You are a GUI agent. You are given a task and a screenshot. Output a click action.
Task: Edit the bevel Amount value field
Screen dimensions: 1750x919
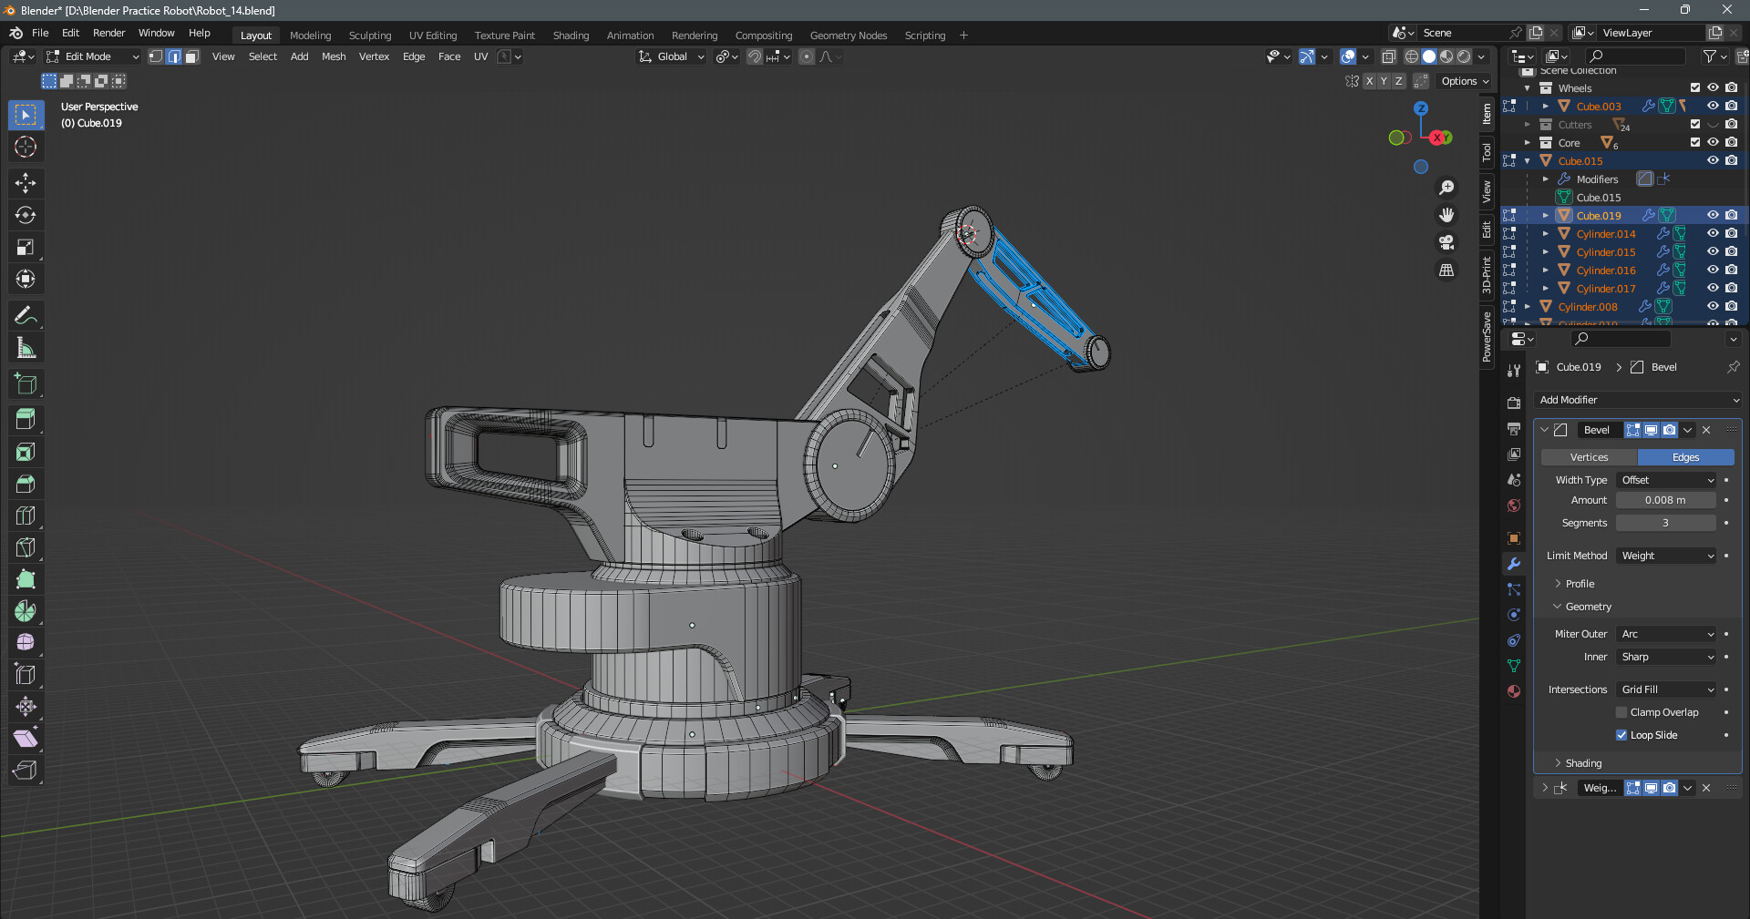1666,500
